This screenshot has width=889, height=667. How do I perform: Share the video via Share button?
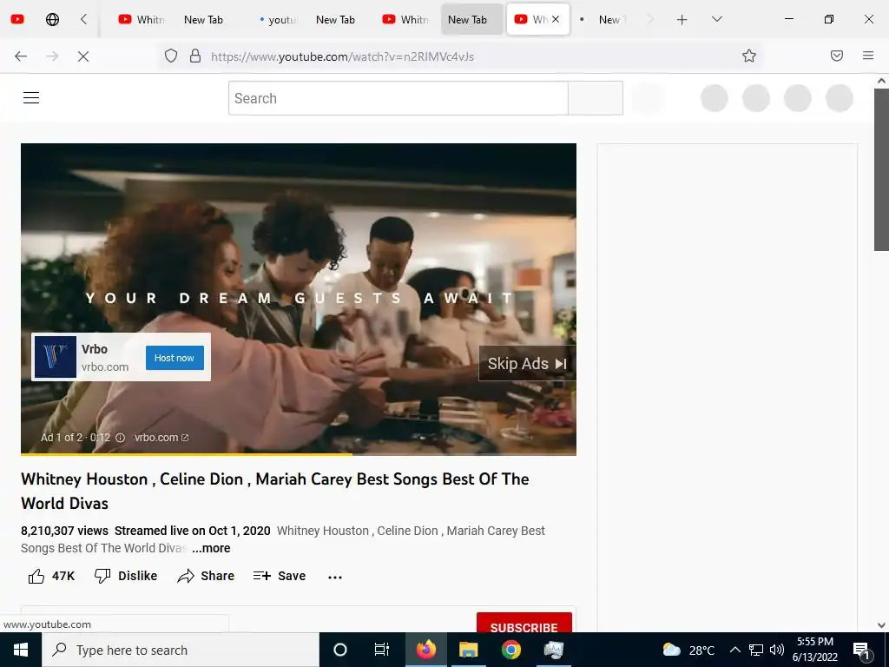(x=206, y=577)
